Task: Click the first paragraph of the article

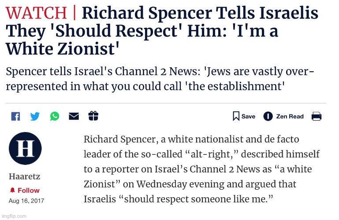Action: pos(201,169)
